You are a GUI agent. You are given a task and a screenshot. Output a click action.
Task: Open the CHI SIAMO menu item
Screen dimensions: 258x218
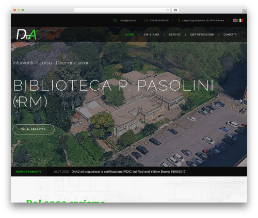[x=151, y=35]
